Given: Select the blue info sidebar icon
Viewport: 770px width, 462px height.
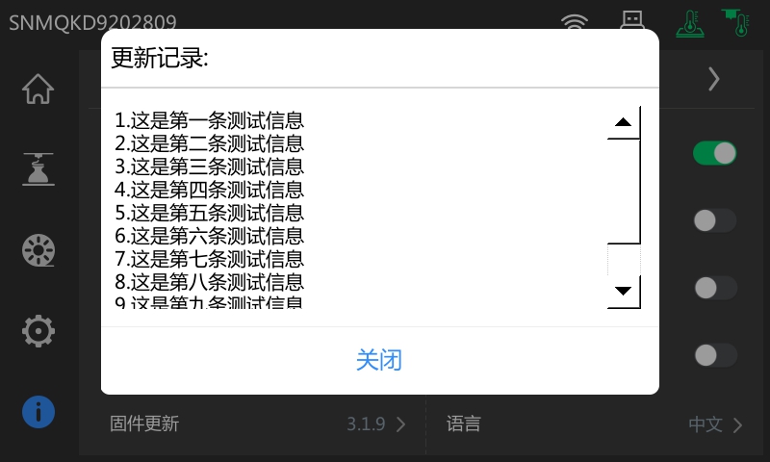Looking at the screenshot, I should pyautogui.click(x=38, y=412).
